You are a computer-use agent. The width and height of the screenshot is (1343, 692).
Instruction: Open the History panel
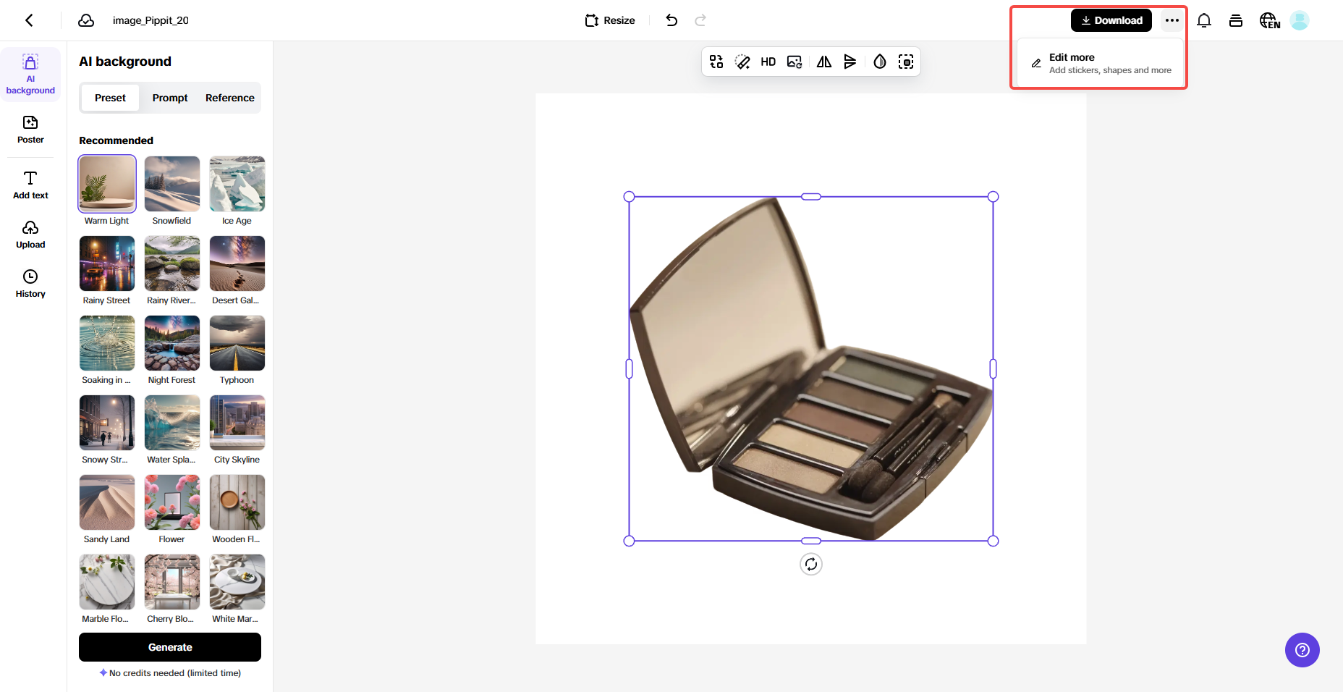coord(30,284)
